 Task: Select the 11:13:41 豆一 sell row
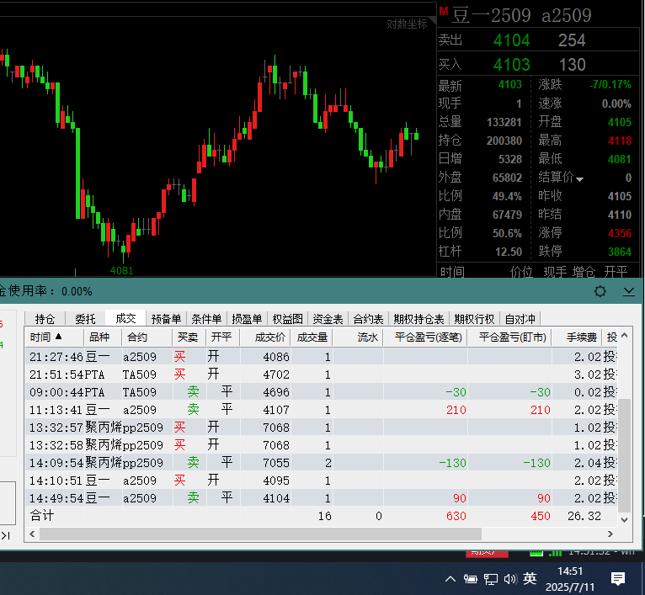[321, 410]
